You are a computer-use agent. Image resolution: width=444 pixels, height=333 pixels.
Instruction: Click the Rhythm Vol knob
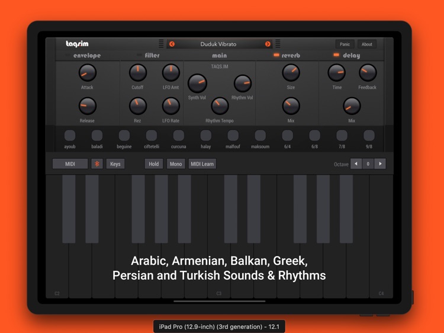tap(243, 84)
